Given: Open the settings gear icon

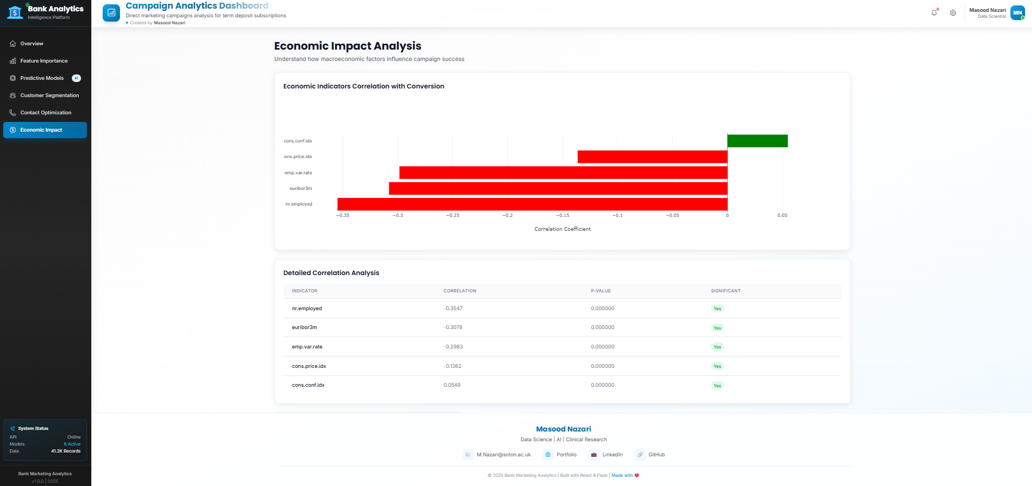Looking at the screenshot, I should click(x=954, y=13).
